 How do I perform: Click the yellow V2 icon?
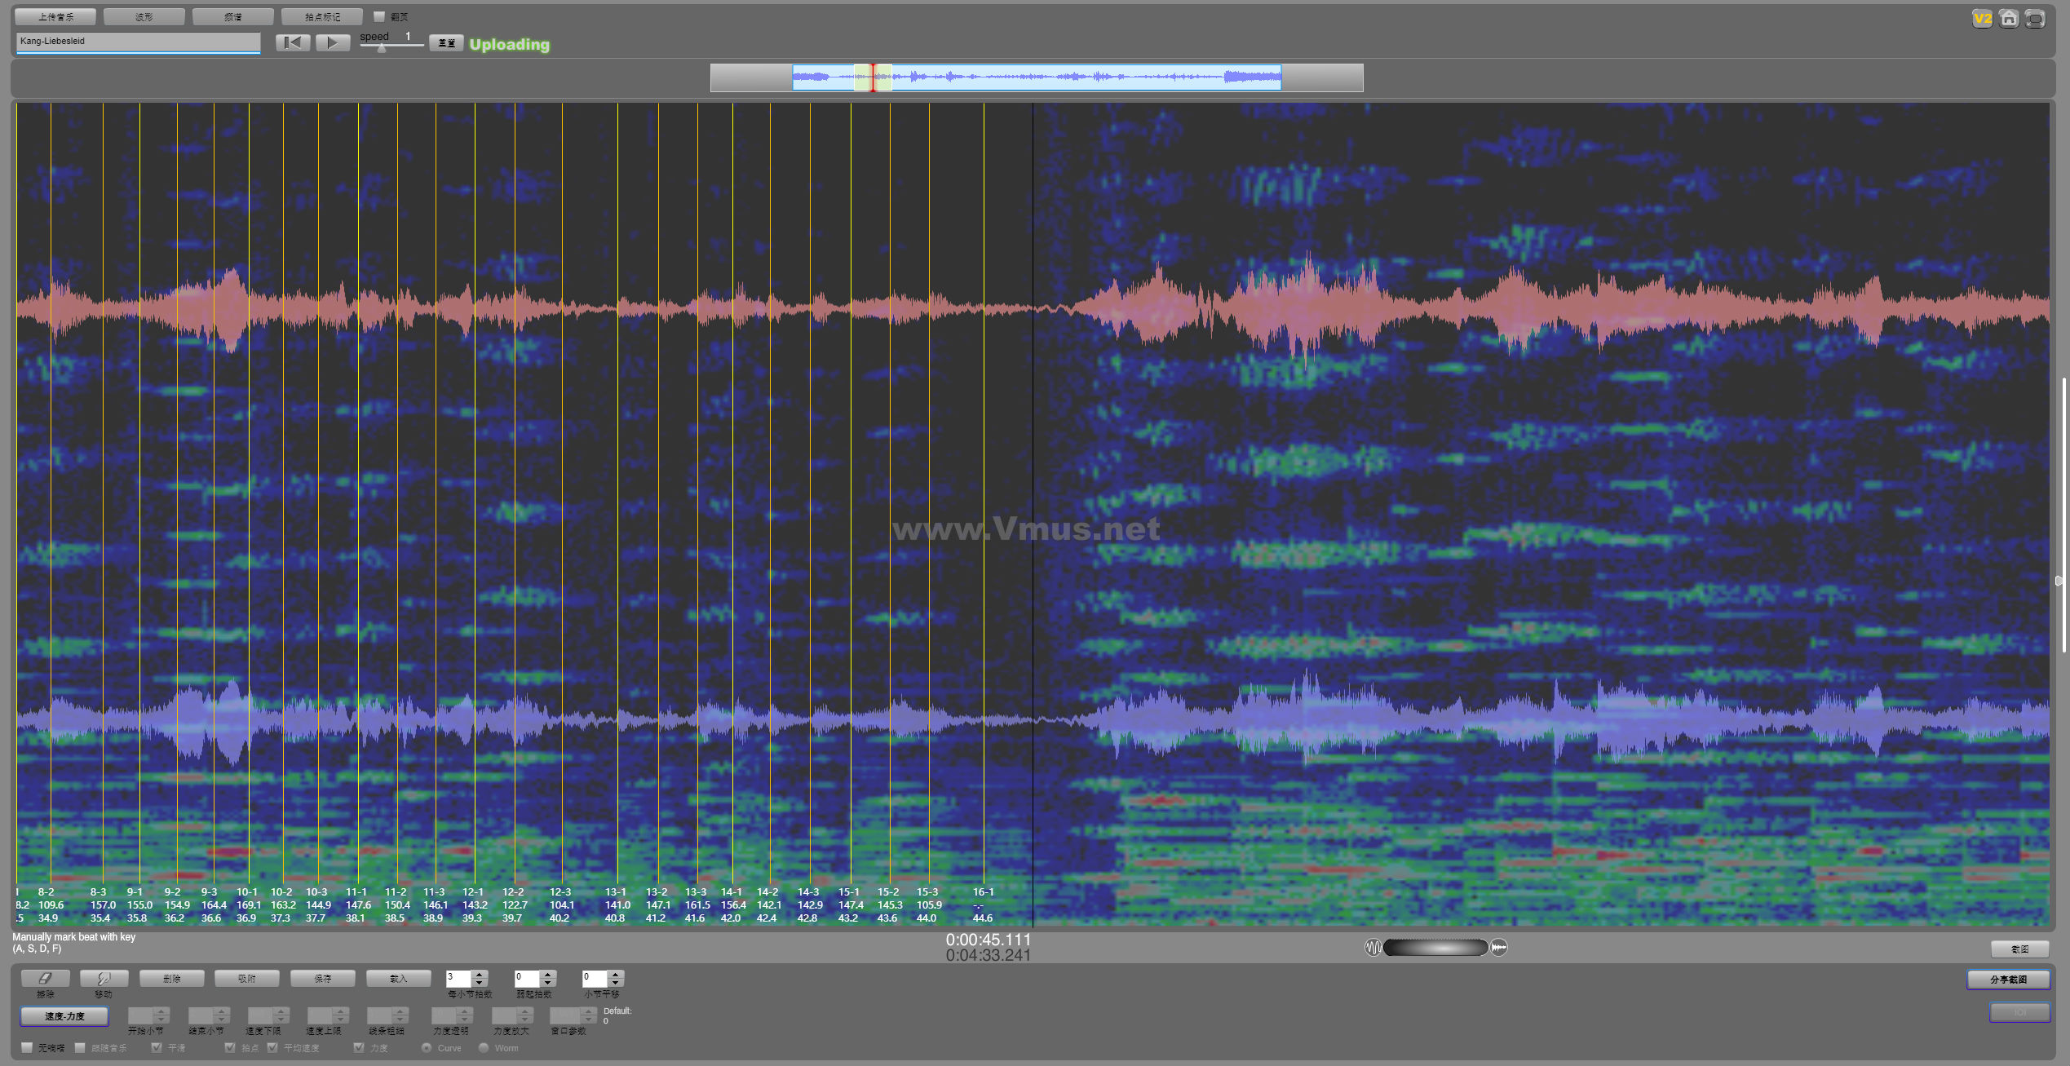(1982, 18)
